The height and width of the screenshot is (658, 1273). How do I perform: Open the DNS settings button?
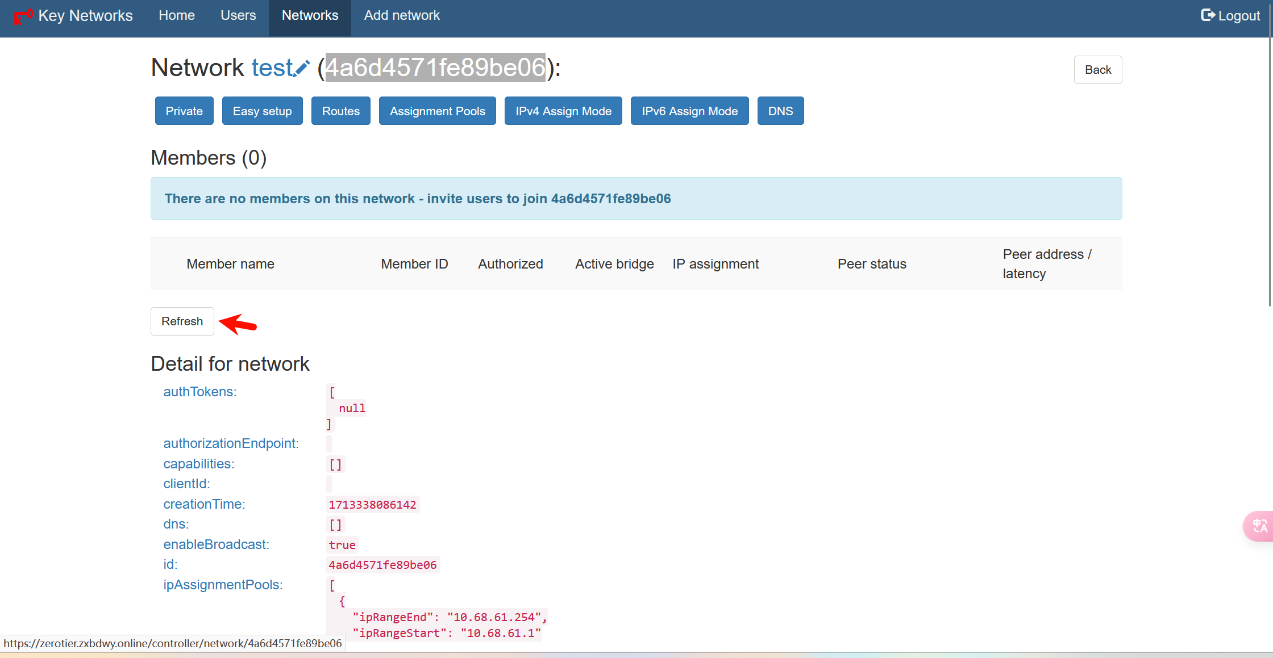780,111
